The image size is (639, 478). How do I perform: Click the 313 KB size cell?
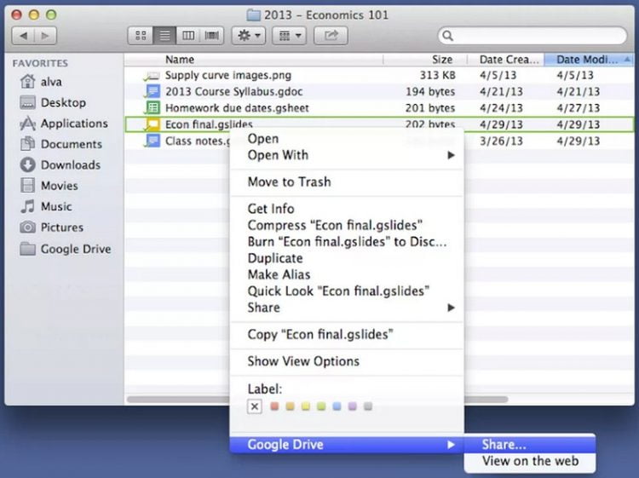(x=437, y=75)
